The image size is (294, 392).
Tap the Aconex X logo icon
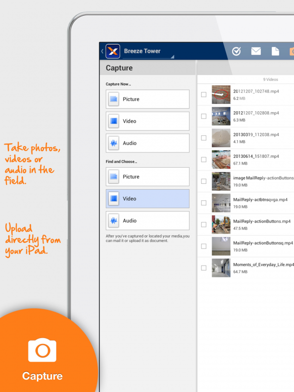113,51
